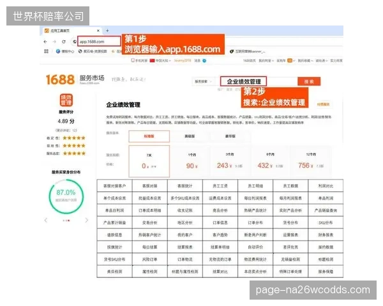This screenshot has width=383, height=306.
Task: Click the 风险订单 table cell
Action: (x=150, y=259)
